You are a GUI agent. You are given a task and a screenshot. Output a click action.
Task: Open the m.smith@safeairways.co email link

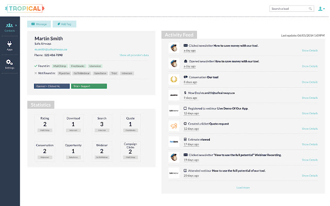coord(51,49)
